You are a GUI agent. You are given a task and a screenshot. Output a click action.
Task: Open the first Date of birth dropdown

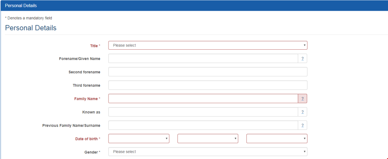(139, 138)
